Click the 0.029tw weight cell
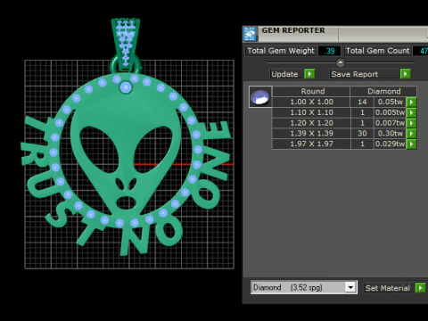 pyautogui.click(x=390, y=144)
